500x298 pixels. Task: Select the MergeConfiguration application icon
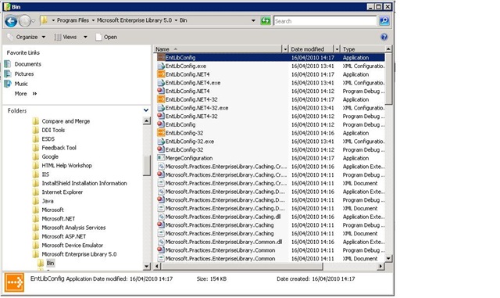click(x=161, y=158)
